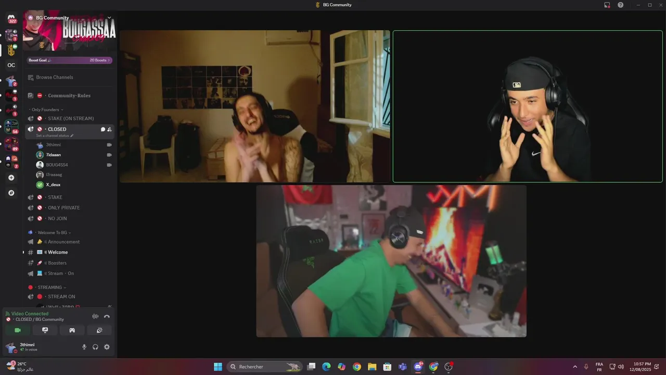Join STAKE (ON STREAM) voice channel
666x375 pixels.
tap(70, 118)
